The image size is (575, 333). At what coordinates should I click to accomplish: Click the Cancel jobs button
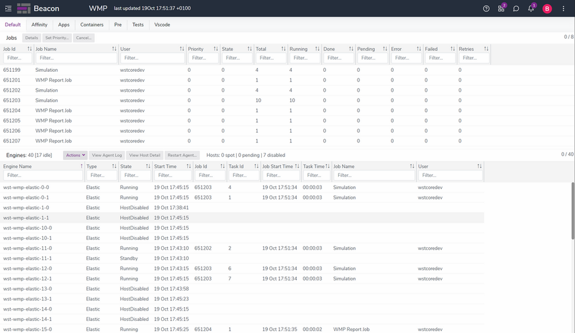click(x=83, y=38)
